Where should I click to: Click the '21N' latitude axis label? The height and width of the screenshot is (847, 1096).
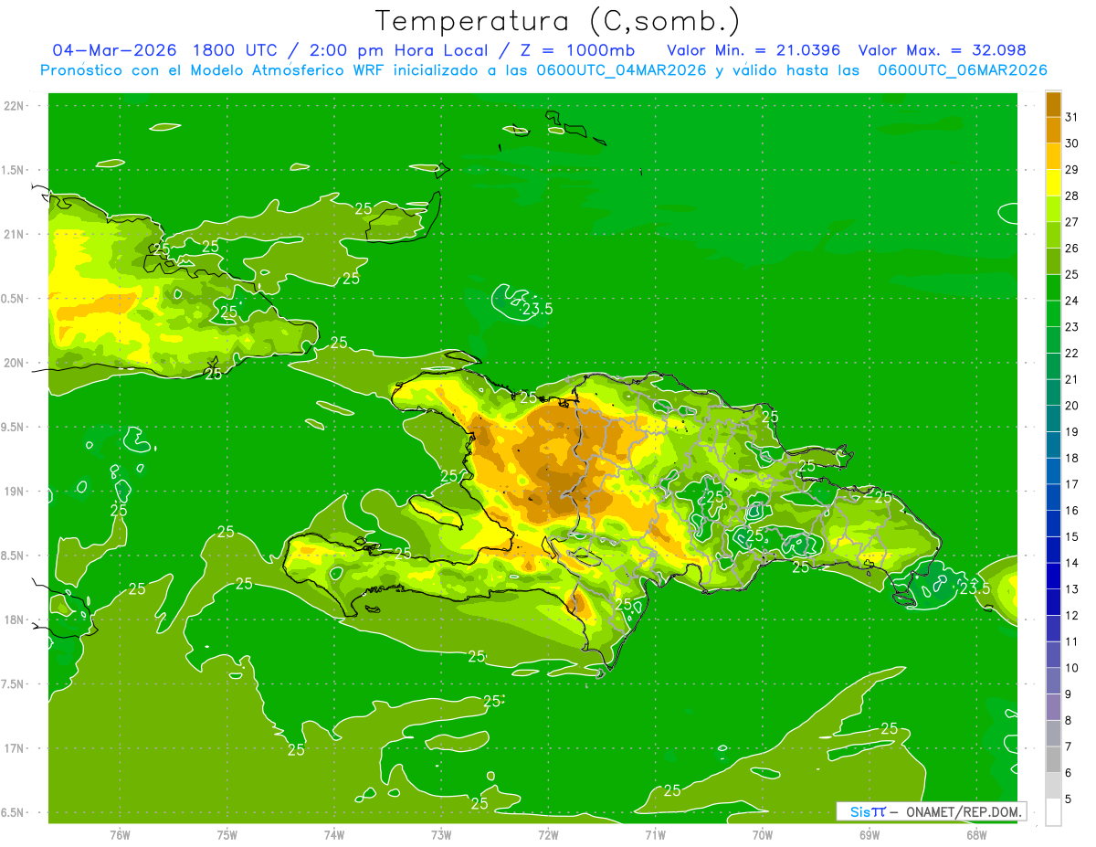click(16, 234)
